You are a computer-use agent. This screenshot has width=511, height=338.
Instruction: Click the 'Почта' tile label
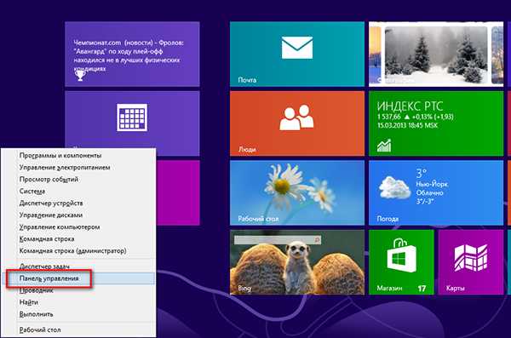click(247, 80)
